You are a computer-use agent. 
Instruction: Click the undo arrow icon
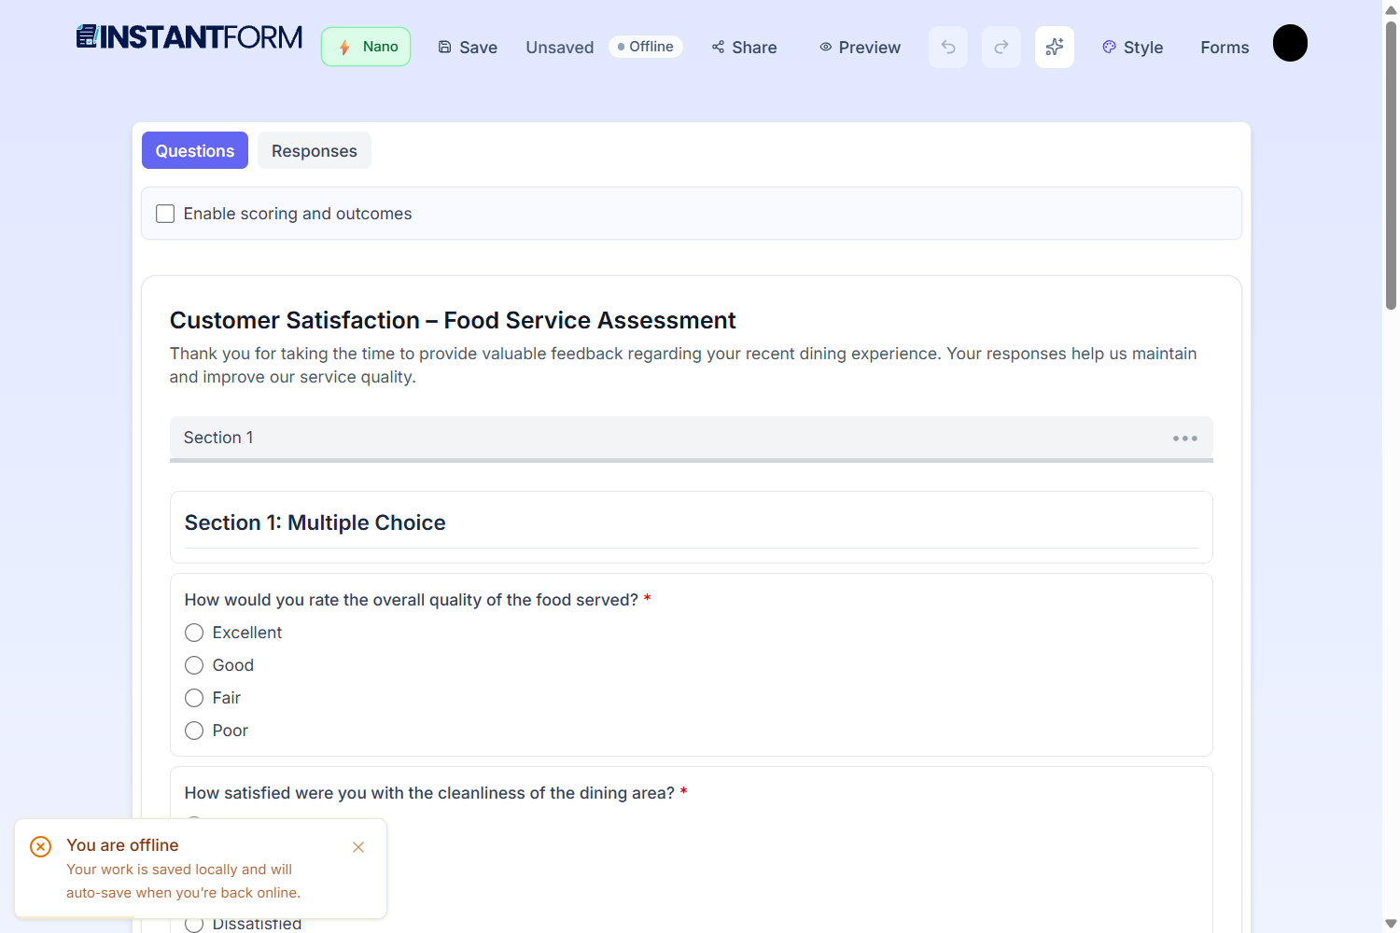pyautogui.click(x=948, y=47)
